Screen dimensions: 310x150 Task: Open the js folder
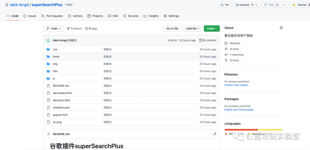pos(54,78)
